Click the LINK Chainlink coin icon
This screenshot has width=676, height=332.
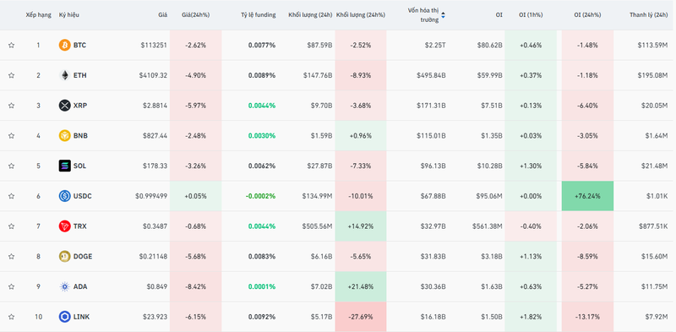(x=65, y=317)
